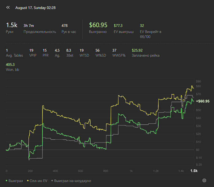Toggle the green Выиграл legend series

coord(15,181)
